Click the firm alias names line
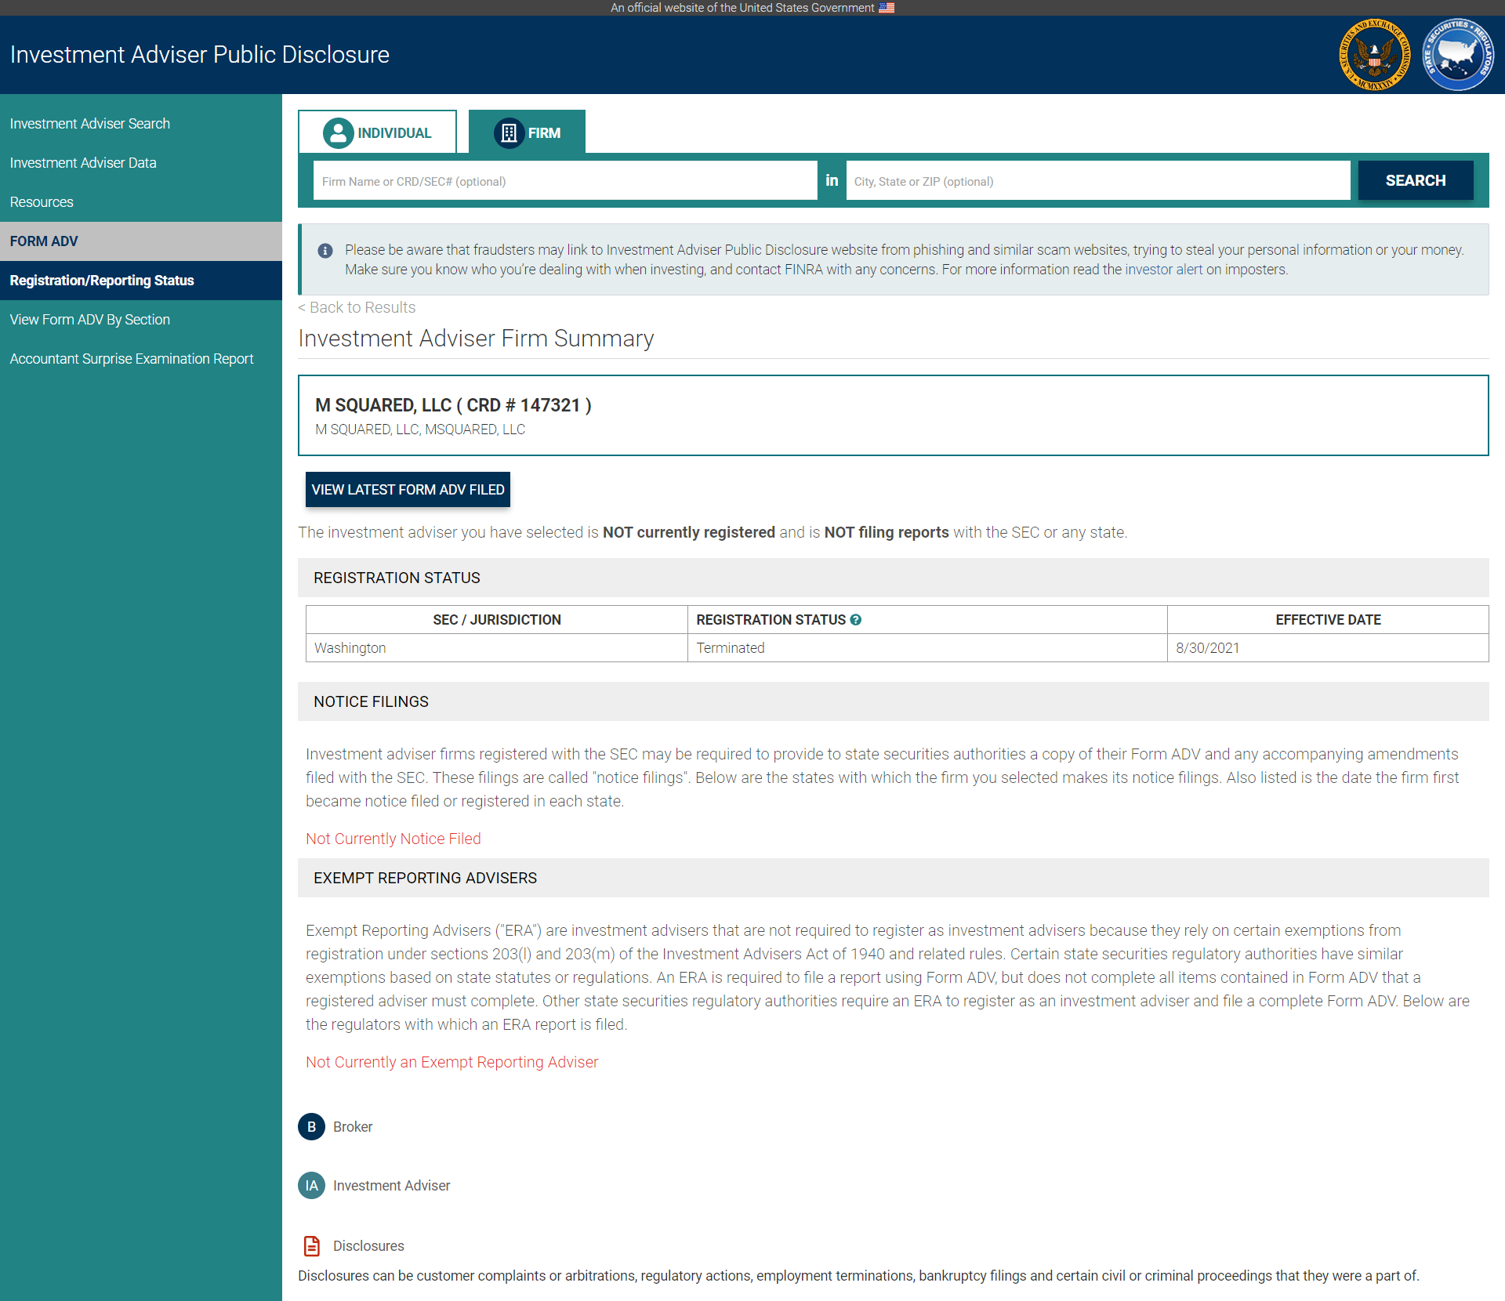This screenshot has height=1301, width=1505. 420,429
